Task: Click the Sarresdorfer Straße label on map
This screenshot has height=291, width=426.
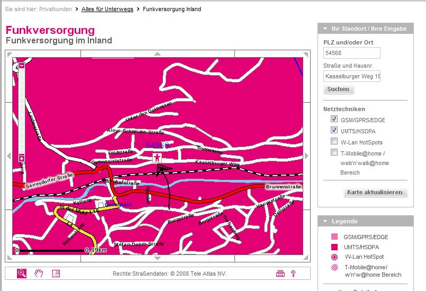Action: [x=49, y=181]
